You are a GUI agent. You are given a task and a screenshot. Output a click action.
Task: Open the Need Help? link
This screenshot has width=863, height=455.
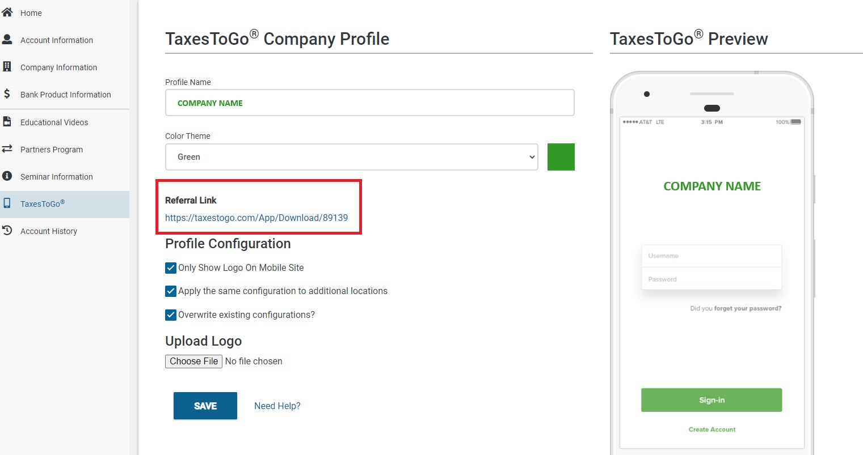tap(277, 406)
